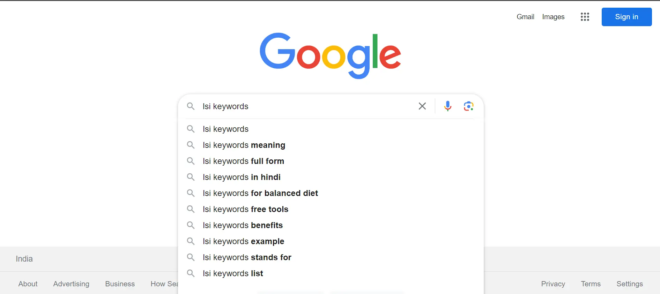Click the magnifier icon beside 'lsi keywords list'
This screenshot has height=294, width=660.
(x=191, y=273)
